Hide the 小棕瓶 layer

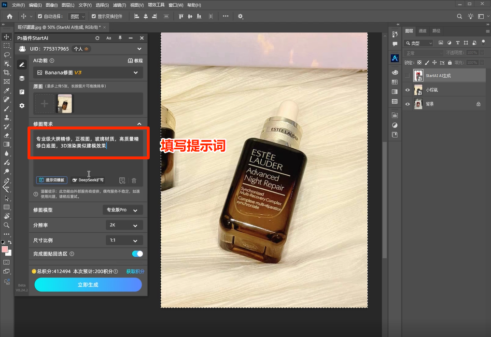(407, 90)
